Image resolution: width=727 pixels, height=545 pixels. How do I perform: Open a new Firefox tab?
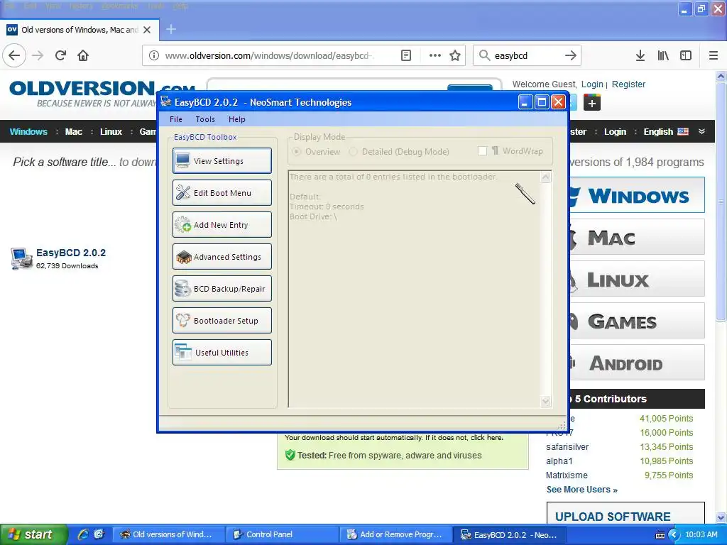click(171, 29)
